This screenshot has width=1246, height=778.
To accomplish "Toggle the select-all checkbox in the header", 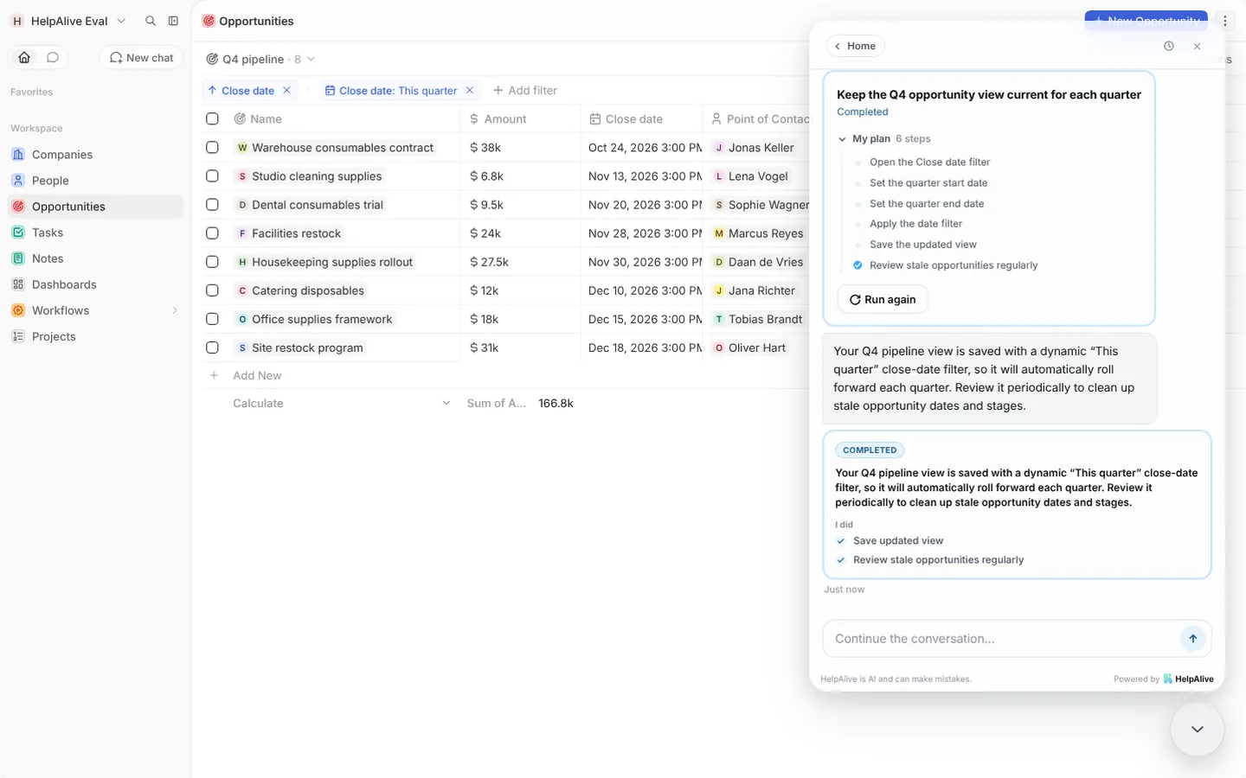I will tap(212, 118).
